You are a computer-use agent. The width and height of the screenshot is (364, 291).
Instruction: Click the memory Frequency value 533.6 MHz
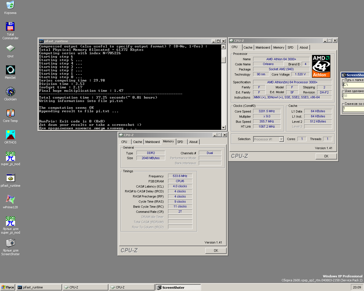coord(180,176)
